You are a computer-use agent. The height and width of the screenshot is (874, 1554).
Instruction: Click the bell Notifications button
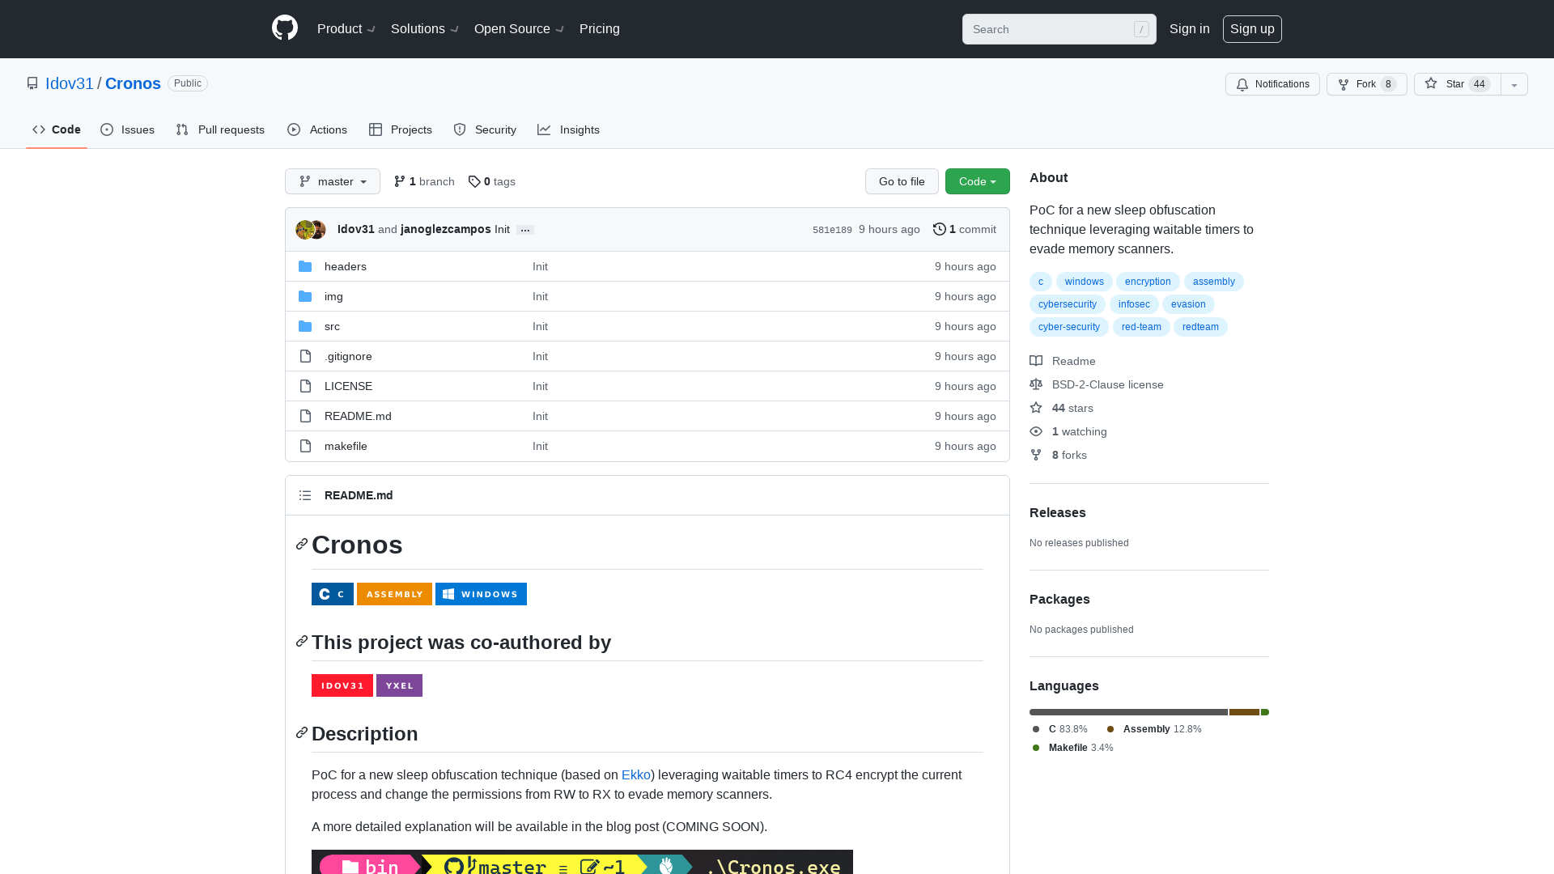pos(1272,84)
